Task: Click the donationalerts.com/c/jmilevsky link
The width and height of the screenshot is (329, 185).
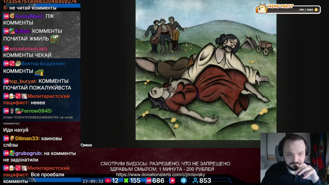Action: pyautogui.click(x=161, y=175)
